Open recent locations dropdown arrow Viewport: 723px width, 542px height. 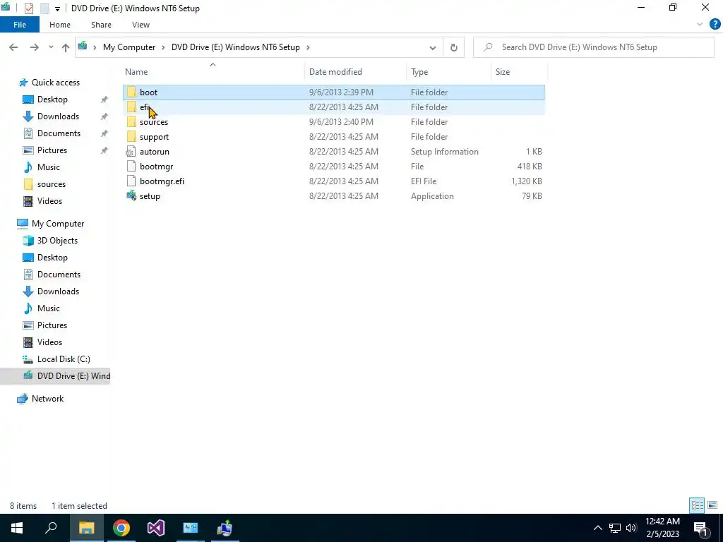(x=51, y=47)
